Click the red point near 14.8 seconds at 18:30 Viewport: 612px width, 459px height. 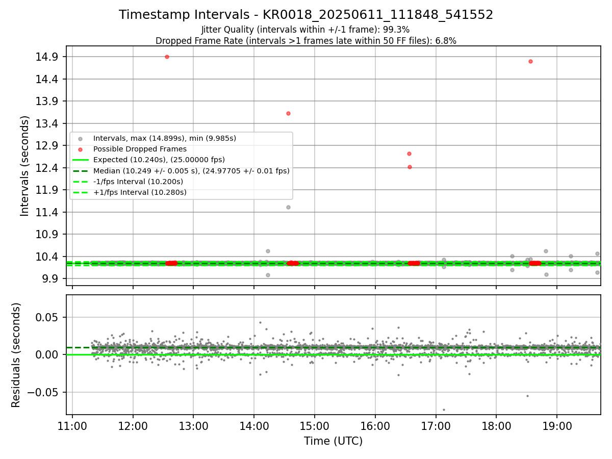(530, 61)
